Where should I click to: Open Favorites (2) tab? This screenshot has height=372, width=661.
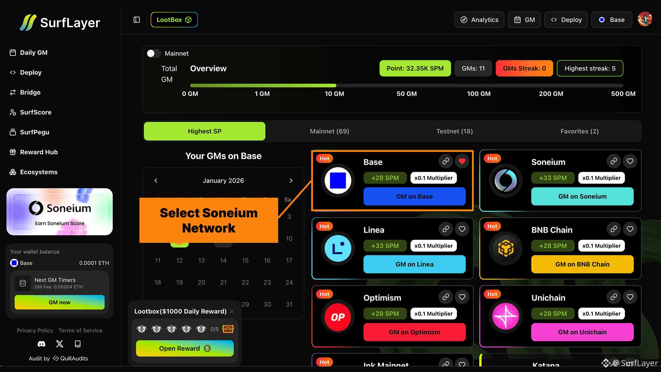[x=579, y=131]
